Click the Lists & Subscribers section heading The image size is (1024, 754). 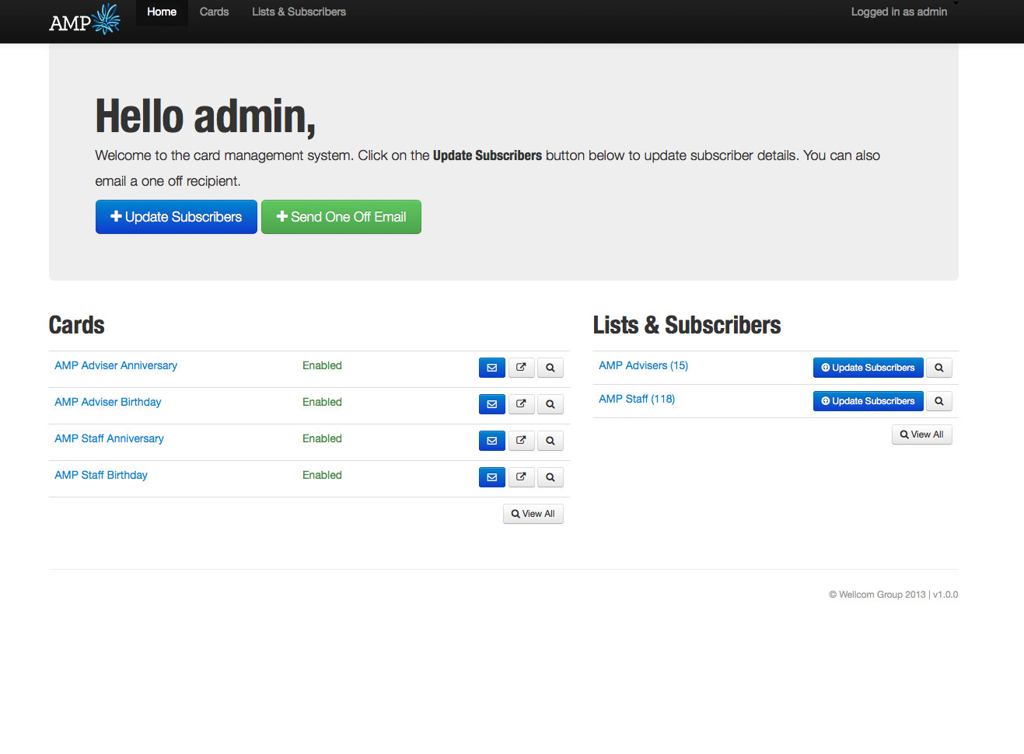[x=687, y=325]
